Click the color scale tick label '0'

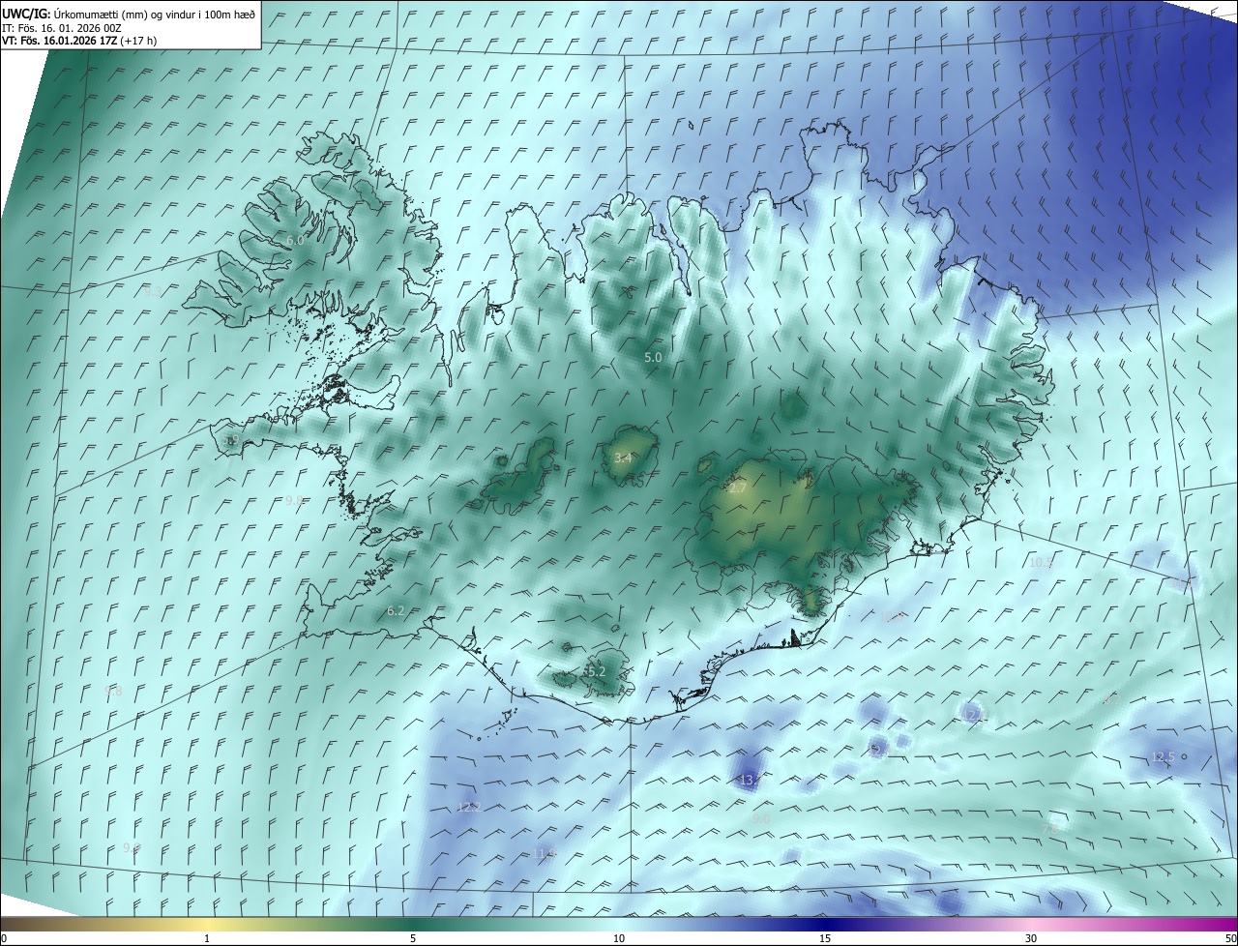pos(4,938)
